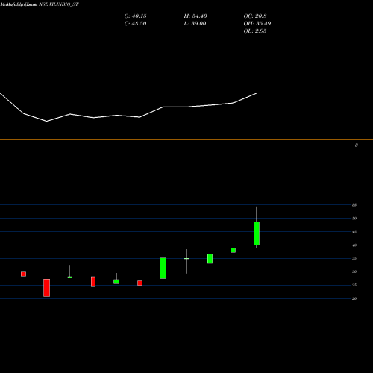Viewport: 373px width, 373px height.
Task: Select the thin green candle with long upper wick at 28
Action: (70, 277)
